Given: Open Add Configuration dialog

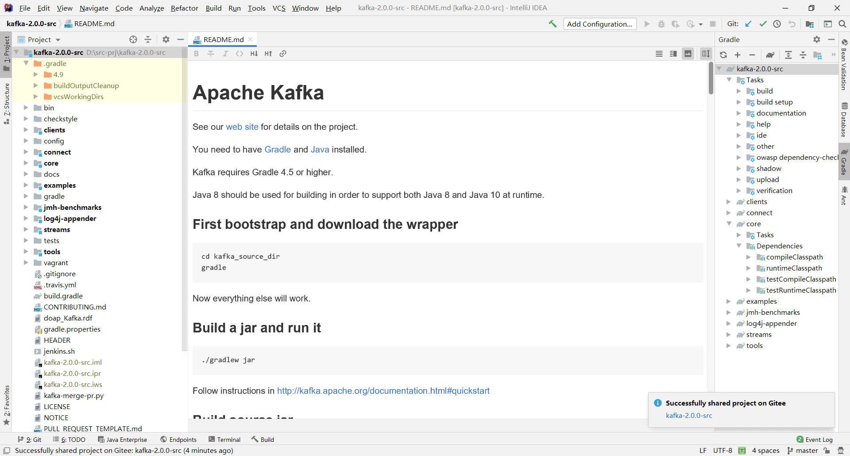Looking at the screenshot, I should point(600,23).
